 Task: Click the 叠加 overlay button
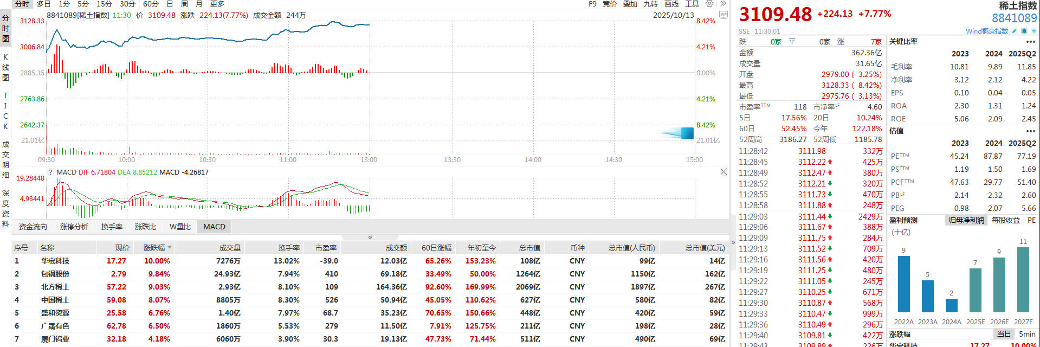coord(630,4)
